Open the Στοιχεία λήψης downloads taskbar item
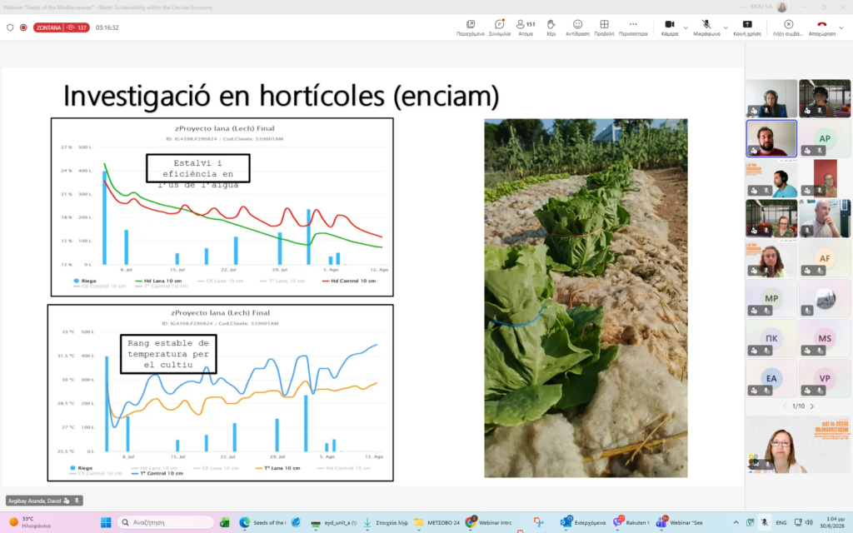The image size is (853, 533). (385, 523)
